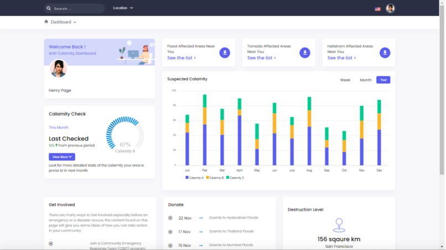This screenshot has width=446, height=250.
Task: Click the Destruction Level map pin icon
Action: click(x=339, y=225)
